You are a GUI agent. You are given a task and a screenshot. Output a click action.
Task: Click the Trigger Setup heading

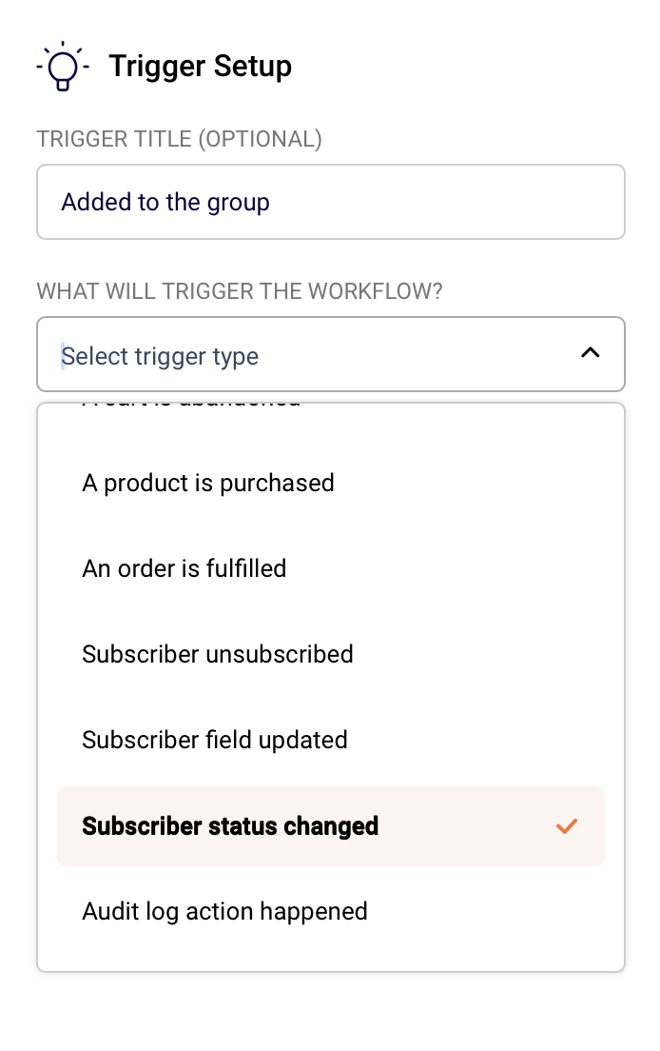201,66
